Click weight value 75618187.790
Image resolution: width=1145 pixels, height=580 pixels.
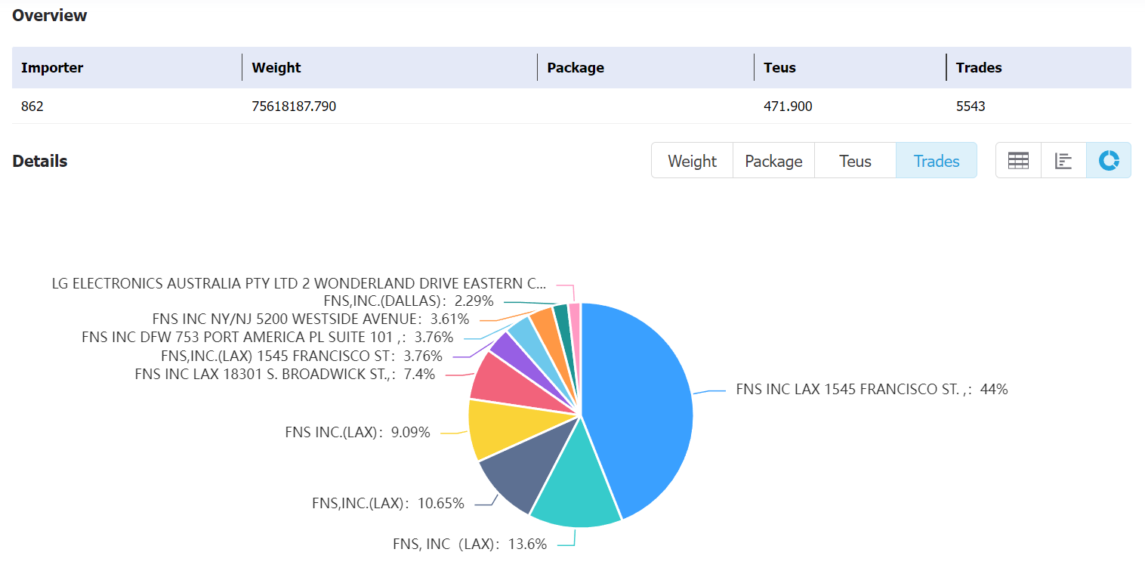tap(294, 106)
